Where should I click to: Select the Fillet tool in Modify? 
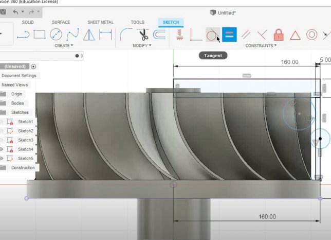point(126,35)
